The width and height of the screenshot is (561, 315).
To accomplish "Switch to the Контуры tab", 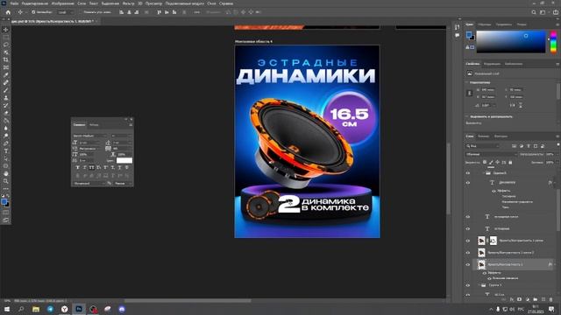I will [x=501, y=136].
